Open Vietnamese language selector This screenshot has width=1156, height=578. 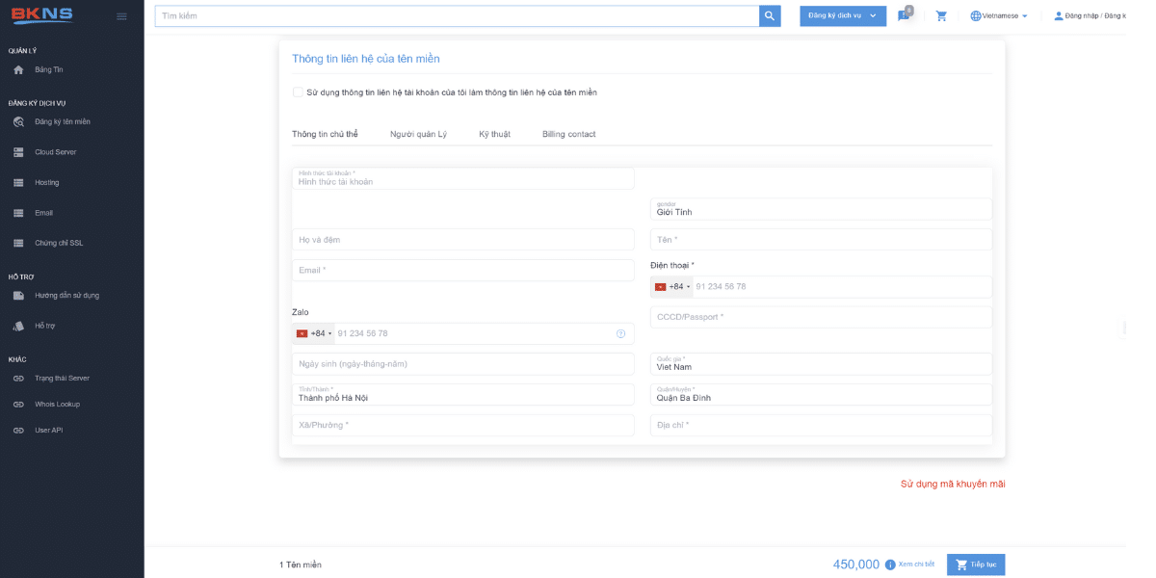[x=999, y=16]
